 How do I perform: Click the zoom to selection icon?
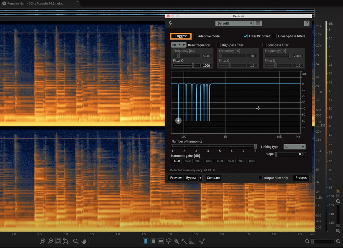pos(58,241)
